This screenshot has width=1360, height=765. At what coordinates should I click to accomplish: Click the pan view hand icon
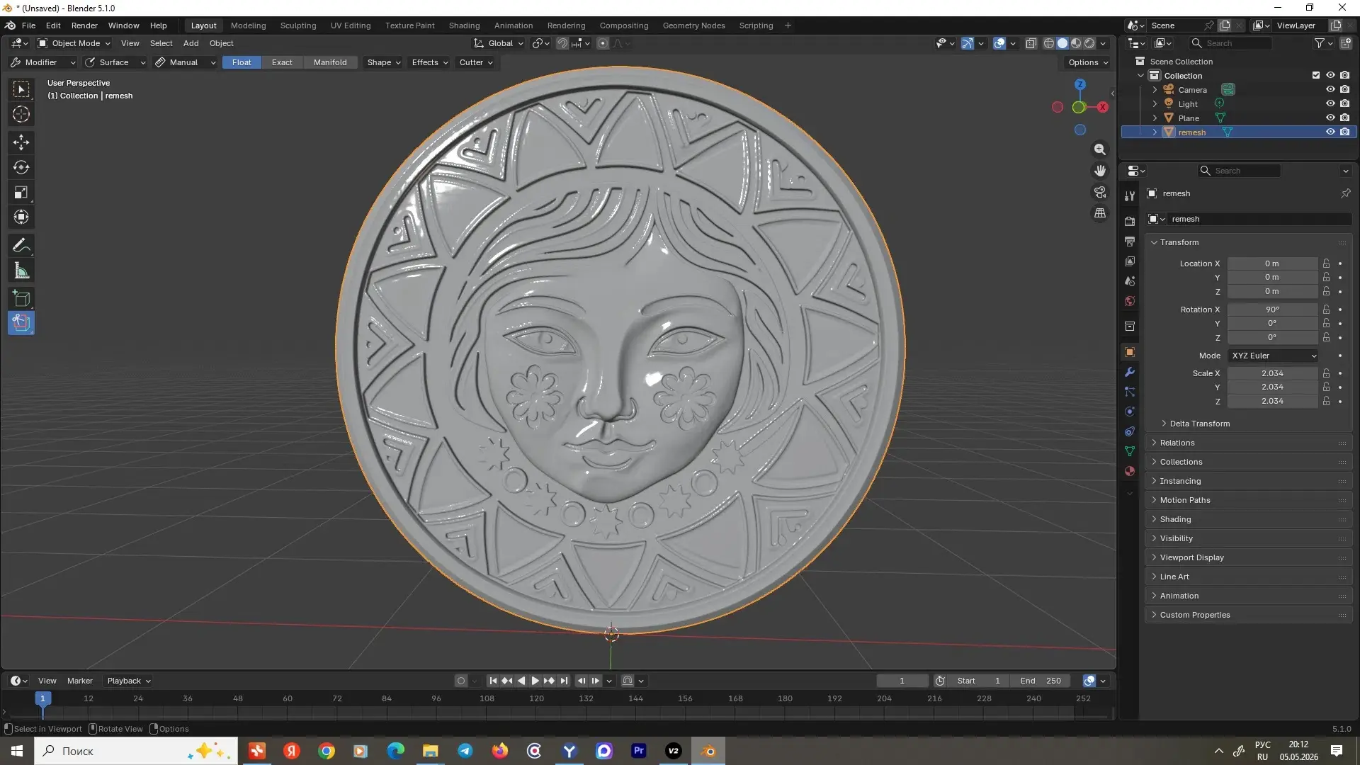1100,171
